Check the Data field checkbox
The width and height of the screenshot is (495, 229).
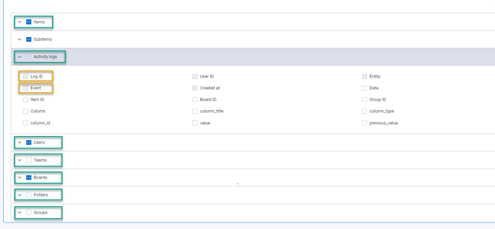[364, 88]
